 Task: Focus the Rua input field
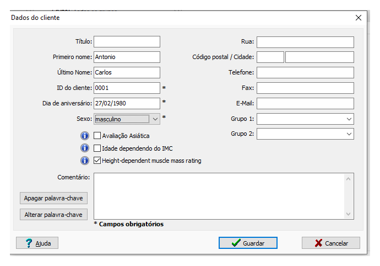pyautogui.click(x=305, y=42)
